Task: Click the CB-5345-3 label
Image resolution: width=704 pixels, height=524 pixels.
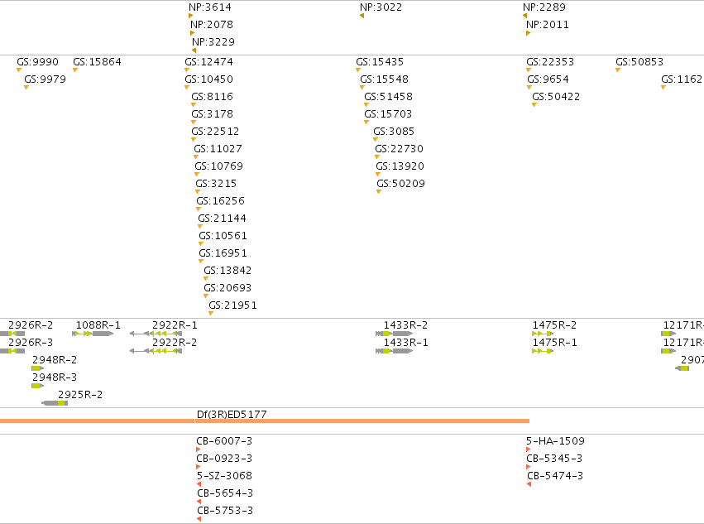Action: [x=554, y=459]
